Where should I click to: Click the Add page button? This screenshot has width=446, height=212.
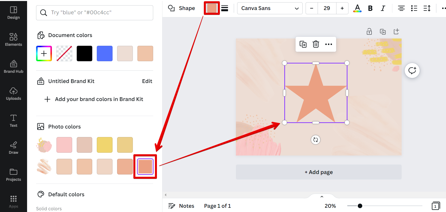[x=318, y=172]
